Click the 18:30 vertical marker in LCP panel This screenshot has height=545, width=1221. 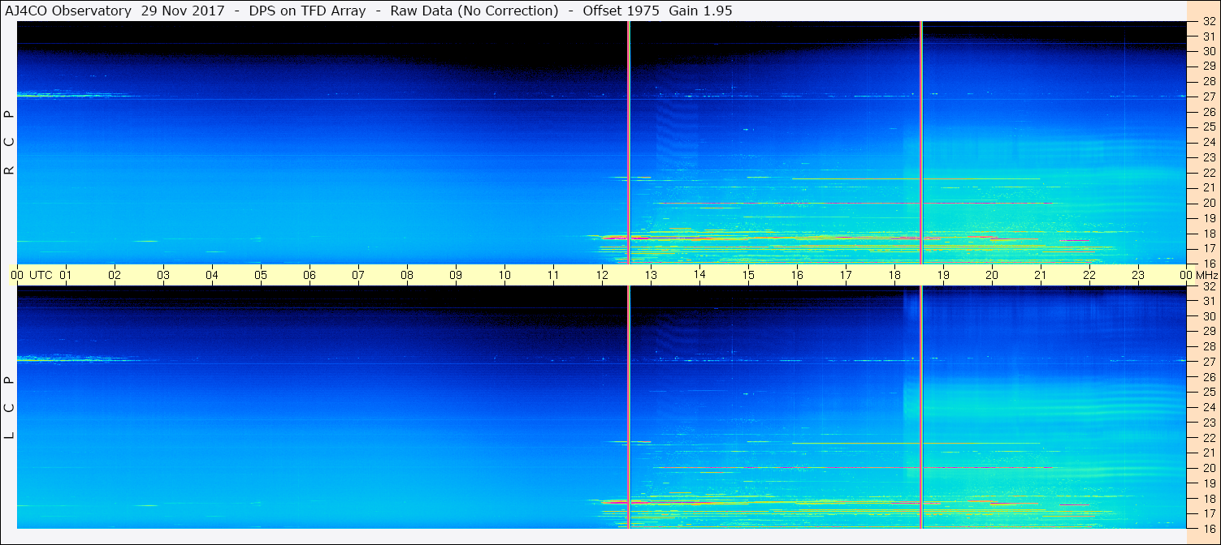click(921, 406)
